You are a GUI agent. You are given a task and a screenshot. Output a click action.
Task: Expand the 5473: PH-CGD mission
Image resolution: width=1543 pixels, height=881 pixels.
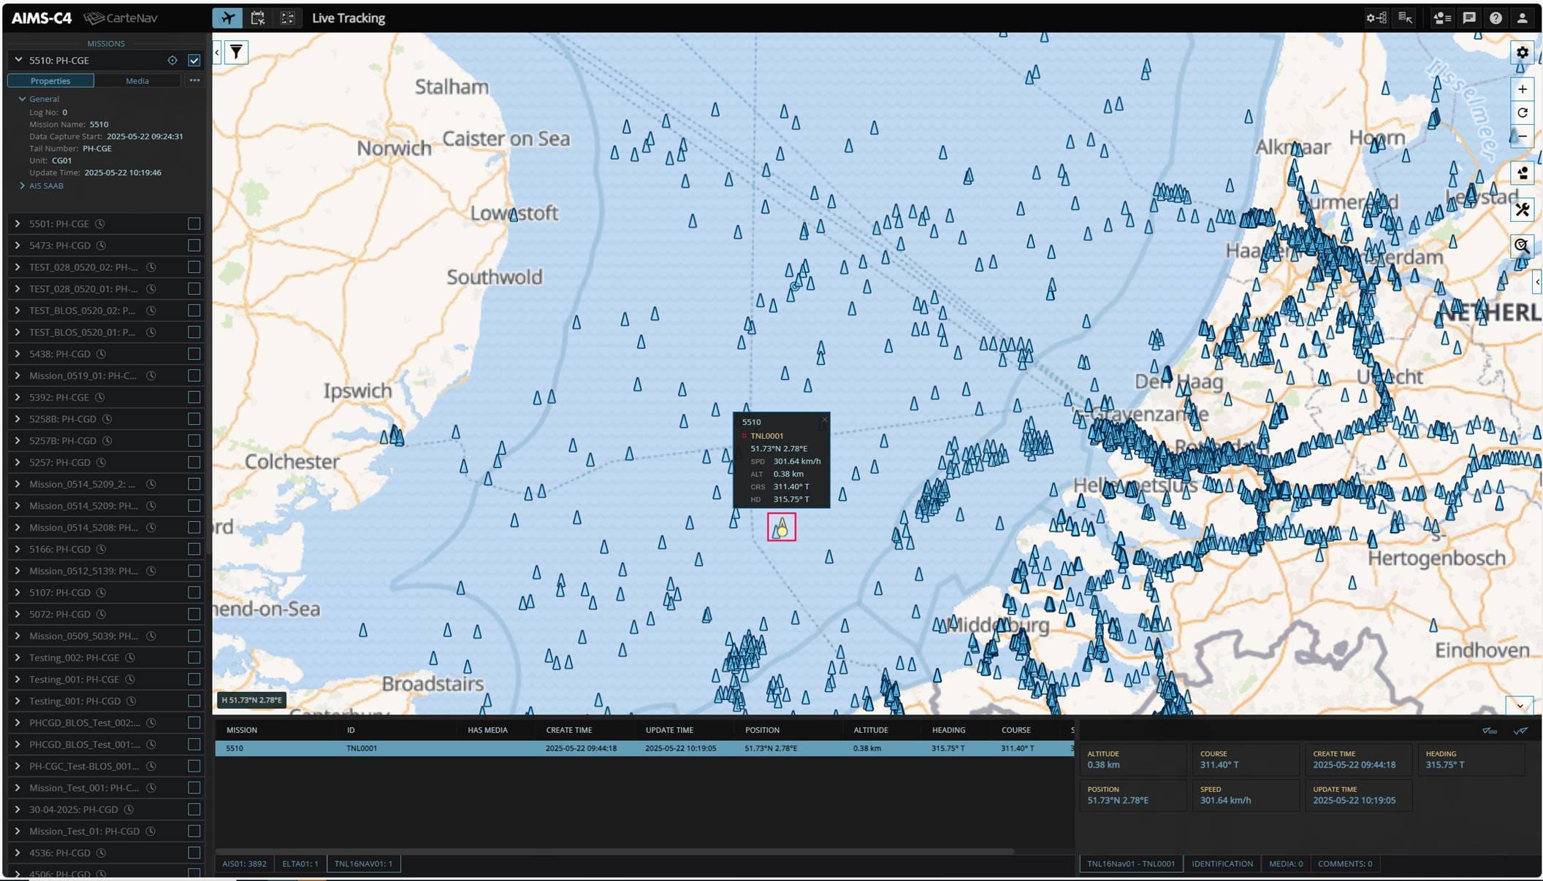coord(18,245)
